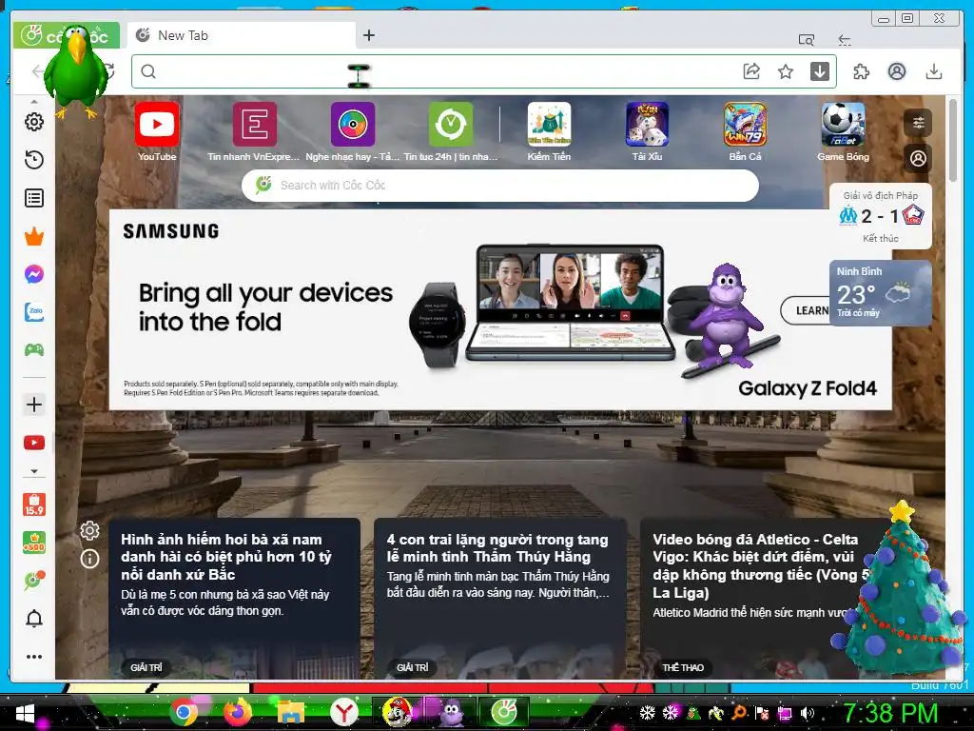Open the YouTube sidebar shortcut

(x=34, y=443)
